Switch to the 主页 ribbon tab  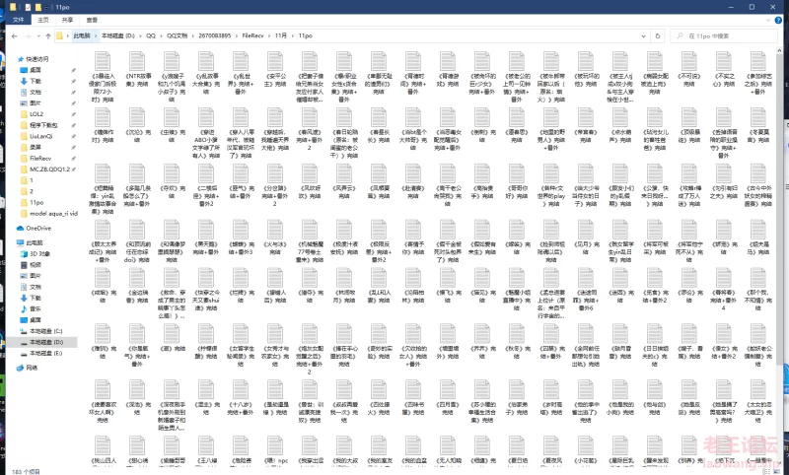point(43,20)
